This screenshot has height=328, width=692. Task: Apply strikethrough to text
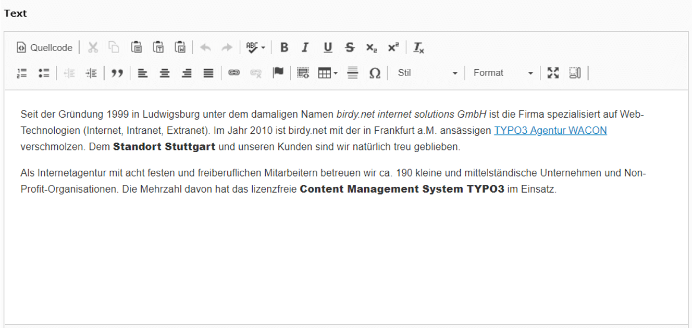click(x=350, y=48)
